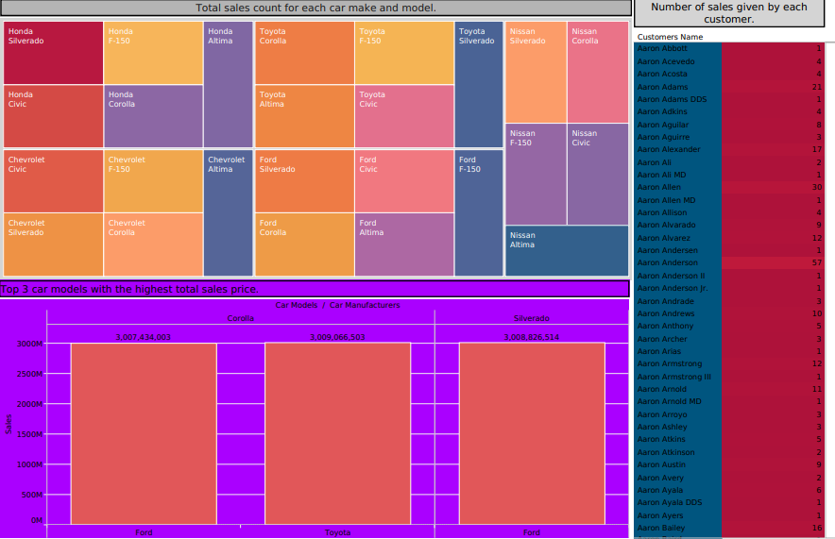Click the Ford Silverado sales bar
This screenshot has width=835, height=539.
(532, 433)
